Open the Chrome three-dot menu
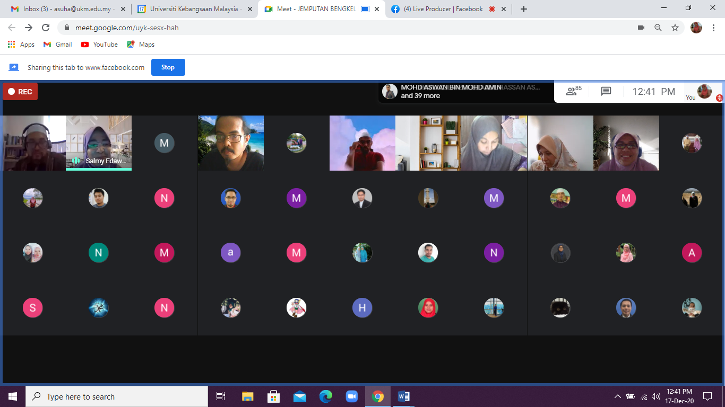The height and width of the screenshot is (407, 725). pos(713,28)
